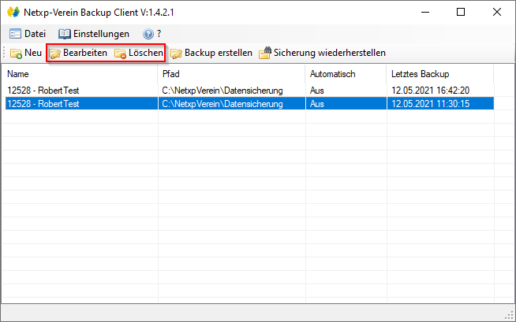This screenshot has width=516, height=322.
Task: Open the help question mark menu
Action: coord(152,34)
